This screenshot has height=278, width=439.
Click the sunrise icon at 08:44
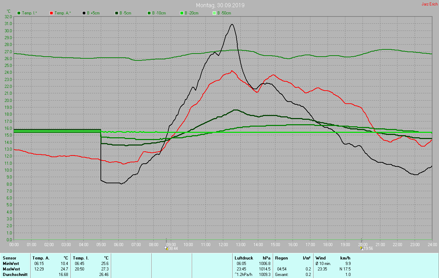(166, 248)
